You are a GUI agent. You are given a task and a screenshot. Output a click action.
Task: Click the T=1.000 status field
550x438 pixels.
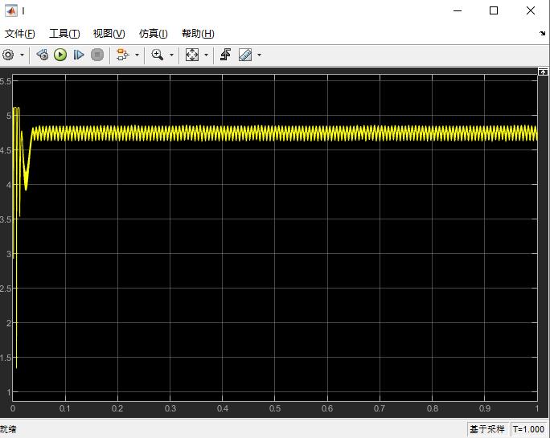(x=528, y=429)
